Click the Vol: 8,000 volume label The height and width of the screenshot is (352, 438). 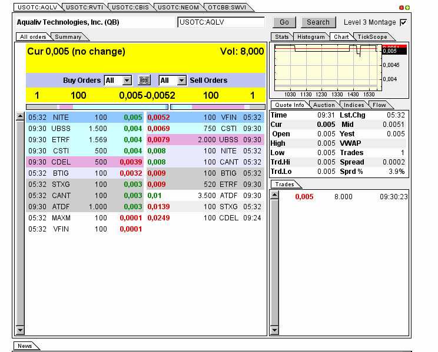242,51
